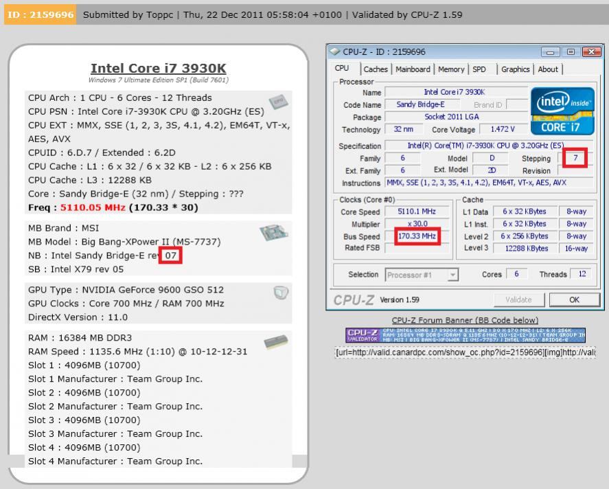609x489 pixels.
Task: Click the red 5110.05 MHz frequency text
Action: [93, 207]
